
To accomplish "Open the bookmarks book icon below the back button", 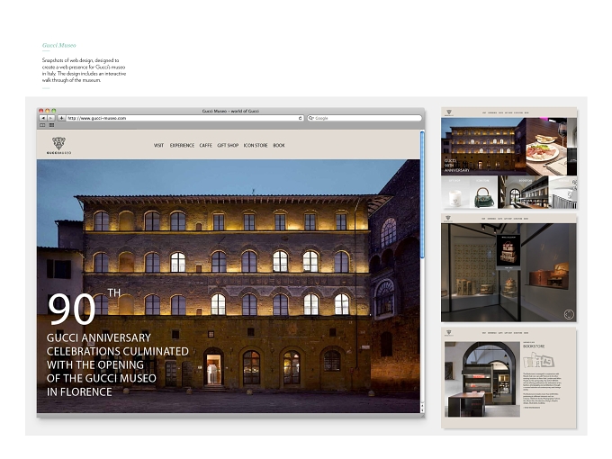I will [x=42, y=125].
